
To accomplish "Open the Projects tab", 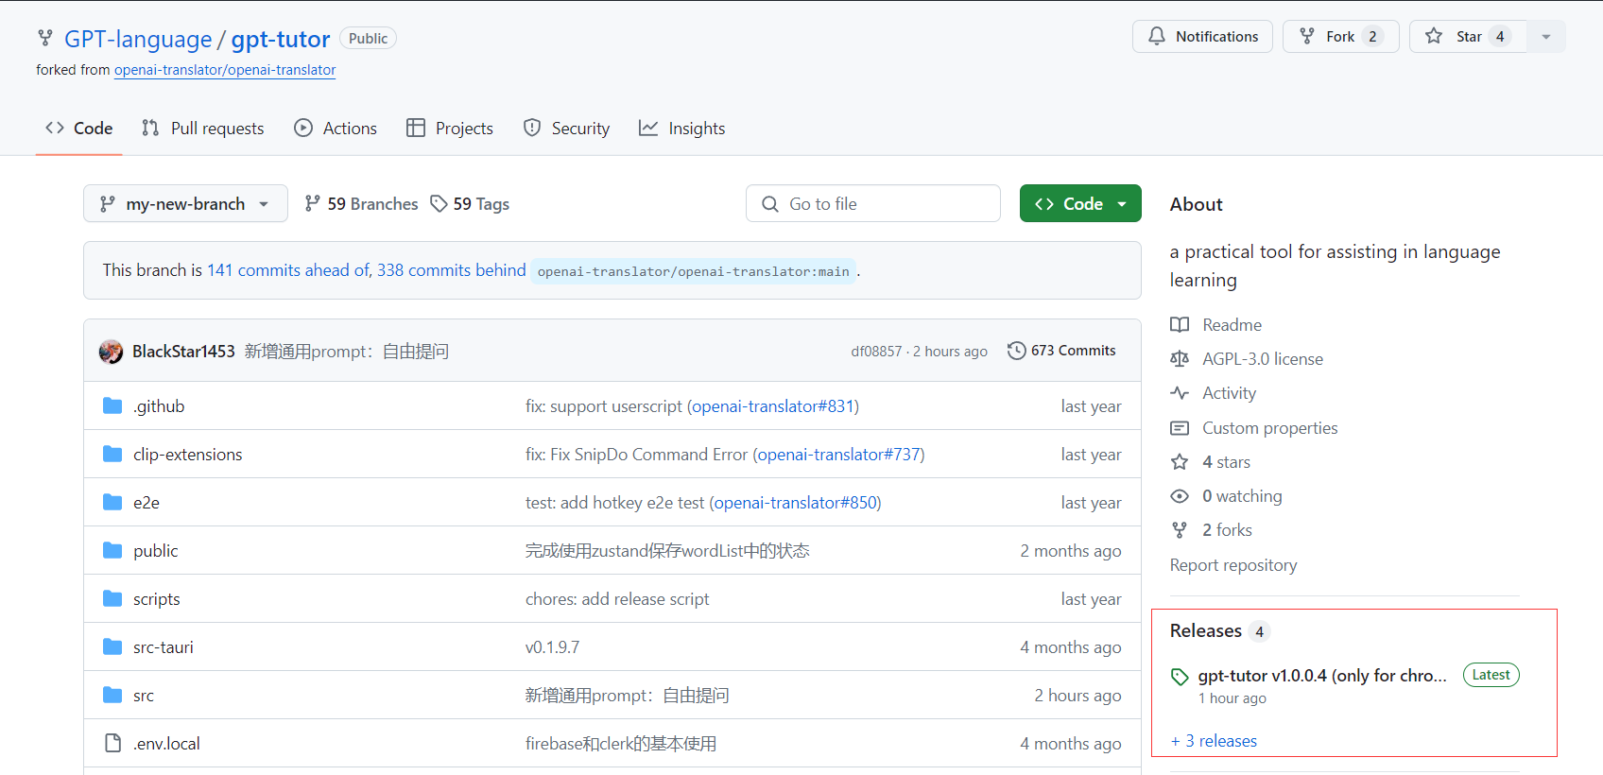I will coord(450,128).
